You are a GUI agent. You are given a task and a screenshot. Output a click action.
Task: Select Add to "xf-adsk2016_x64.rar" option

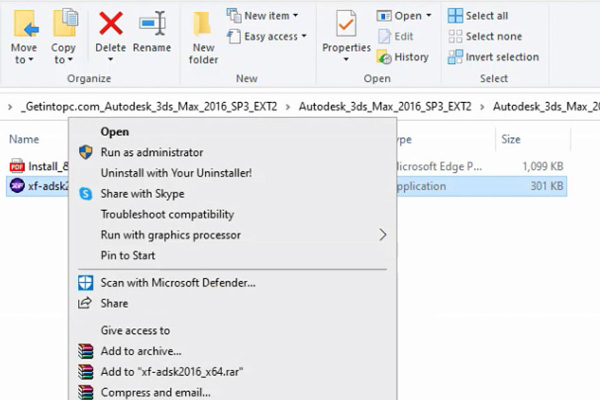click(x=233, y=372)
